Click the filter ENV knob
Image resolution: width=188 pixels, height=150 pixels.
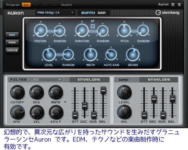18,112
